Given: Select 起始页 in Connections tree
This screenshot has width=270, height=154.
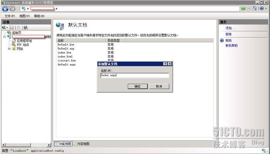Looking at the screenshot, I should click(17, 32).
